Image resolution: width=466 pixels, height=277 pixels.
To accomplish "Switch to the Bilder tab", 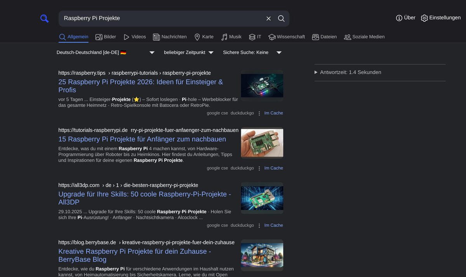I will [106, 37].
